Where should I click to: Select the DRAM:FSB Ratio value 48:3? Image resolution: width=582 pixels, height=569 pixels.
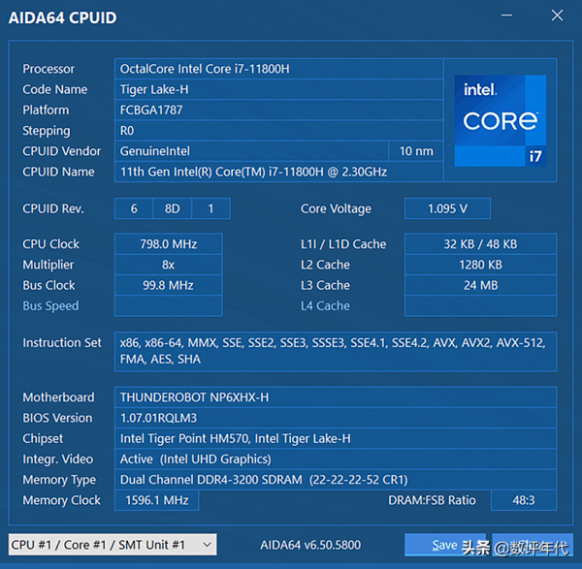[524, 500]
